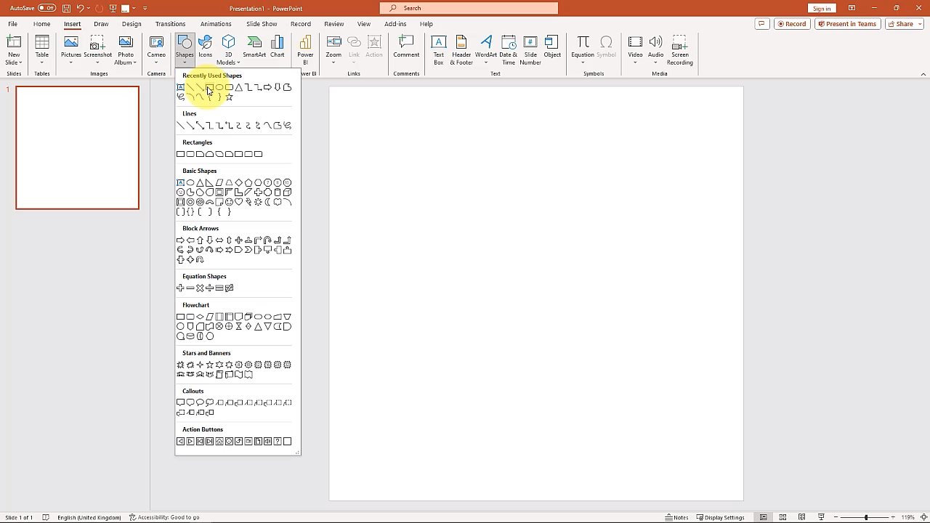Choose the Lightning Bolt basic shape
This screenshot has width=930, height=523.
(248, 202)
